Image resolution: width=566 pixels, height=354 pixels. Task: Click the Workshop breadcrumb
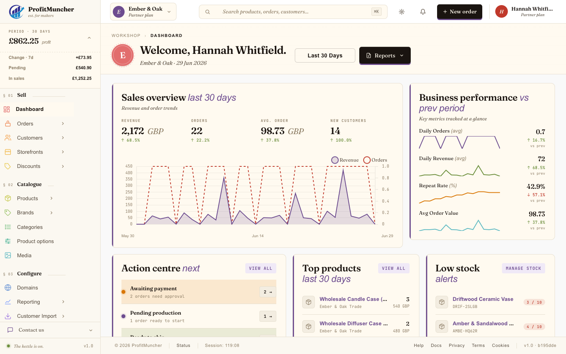pyautogui.click(x=126, y=35)
